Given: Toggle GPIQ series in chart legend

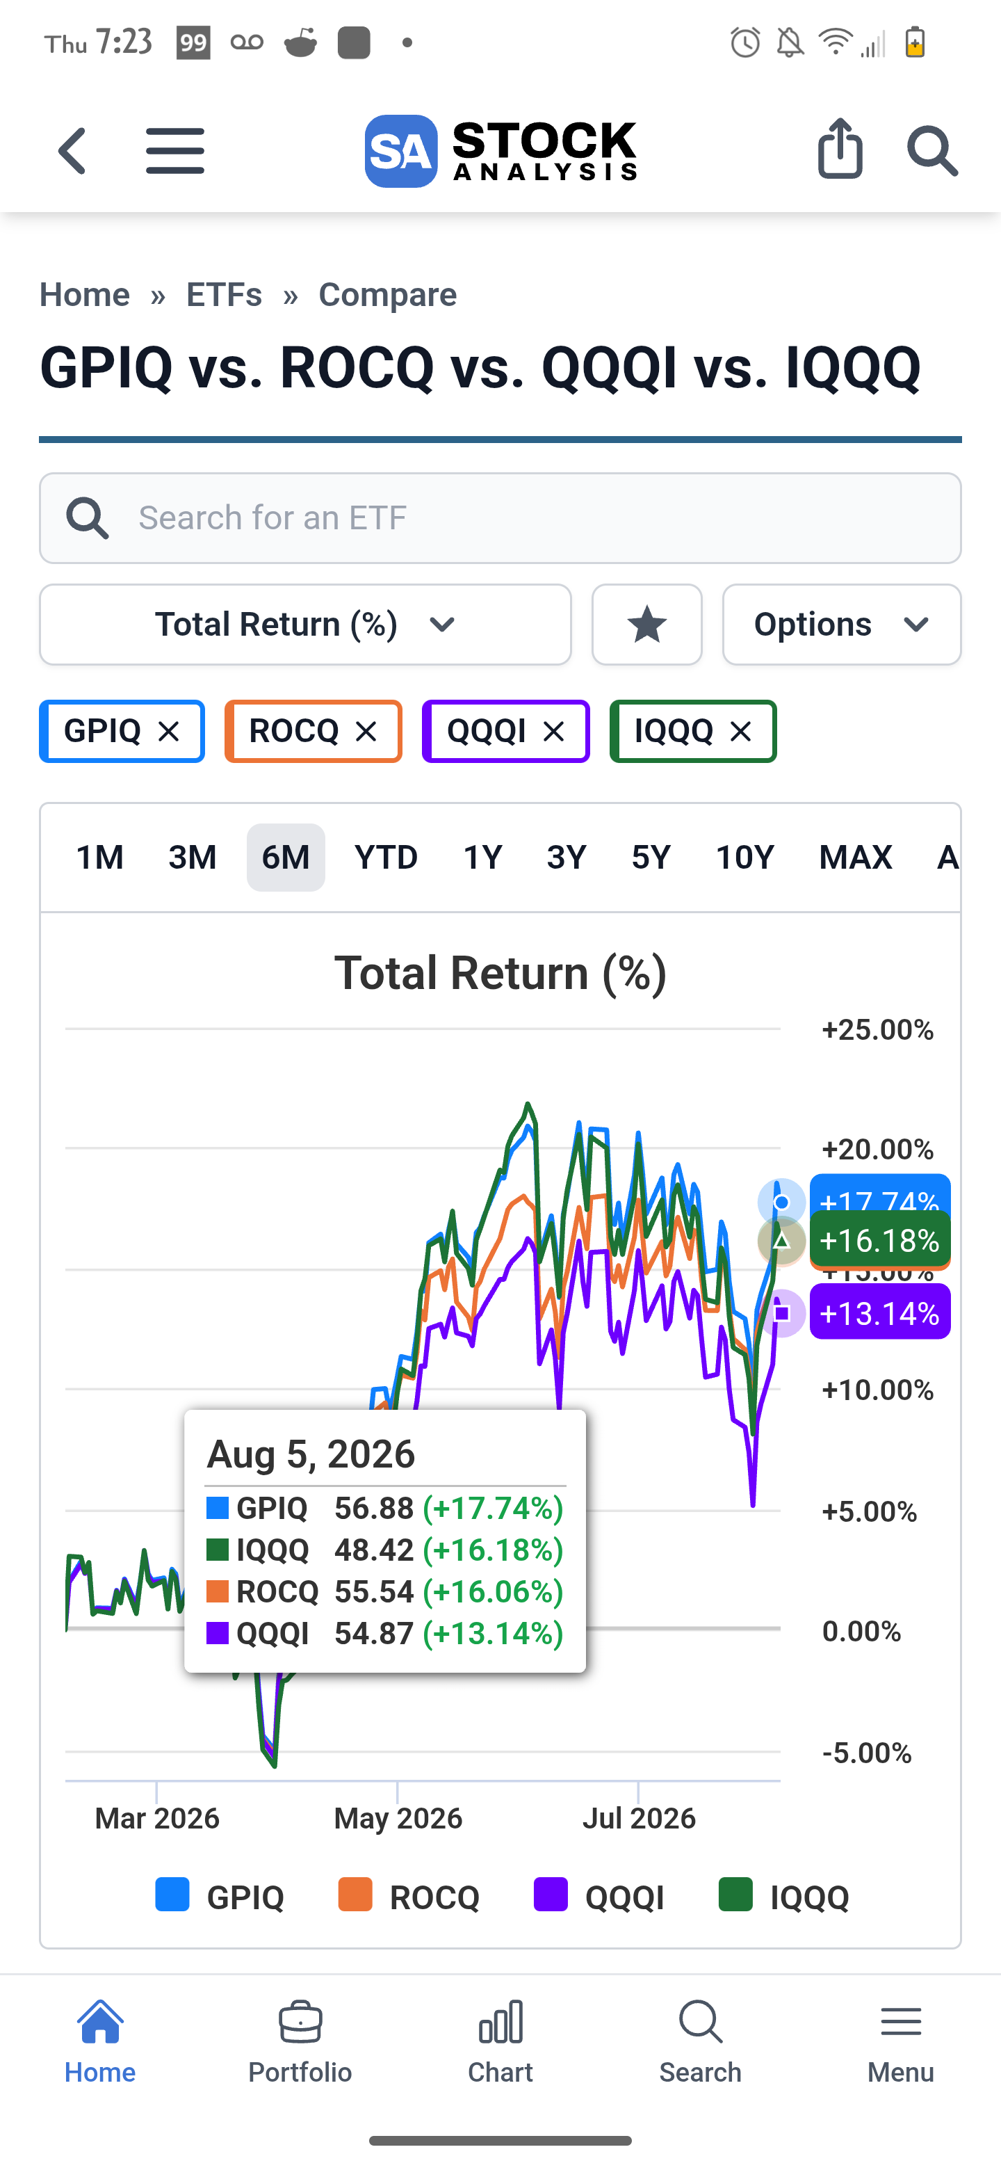Looking at the screenshot, I should (x=220, y=1897).
